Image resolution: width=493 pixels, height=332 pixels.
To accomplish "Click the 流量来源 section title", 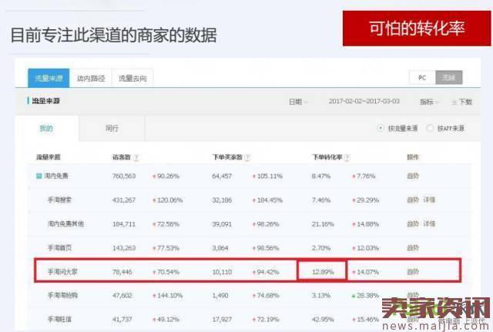I will pyautogui.click(x=46, y=101).
